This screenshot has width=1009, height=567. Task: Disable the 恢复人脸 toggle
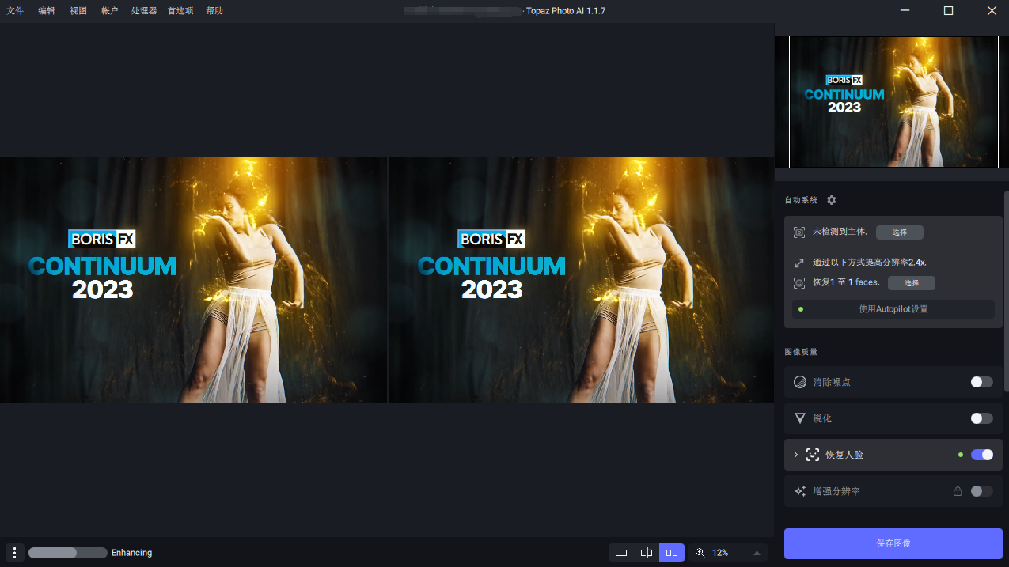pyautogui.click(x=981, y=455)
